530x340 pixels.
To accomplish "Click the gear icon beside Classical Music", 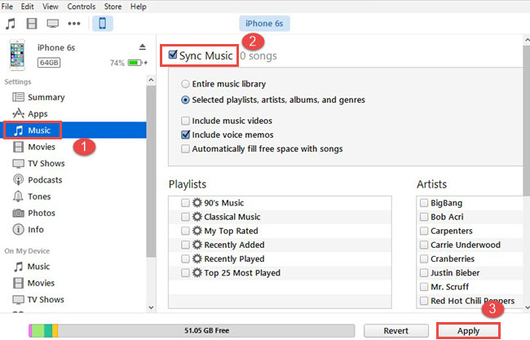I will [197, 217].
